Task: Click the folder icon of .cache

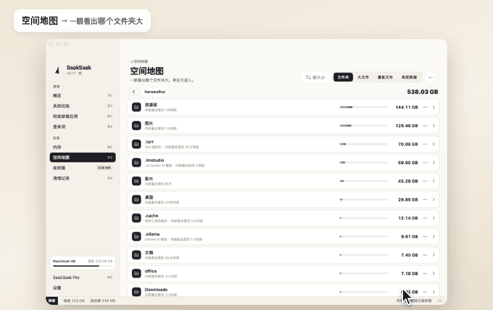Action: click(x=136, y=218)
